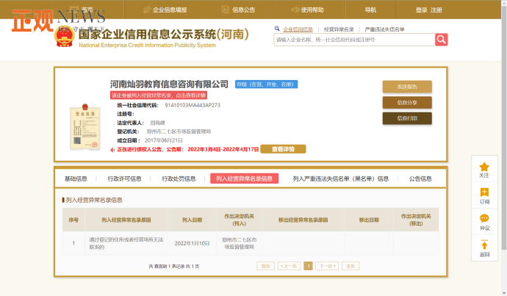Click the red 该企业被列入经营异常名录 notice
The image size is (507, 296).
click(x=159, y=95)
